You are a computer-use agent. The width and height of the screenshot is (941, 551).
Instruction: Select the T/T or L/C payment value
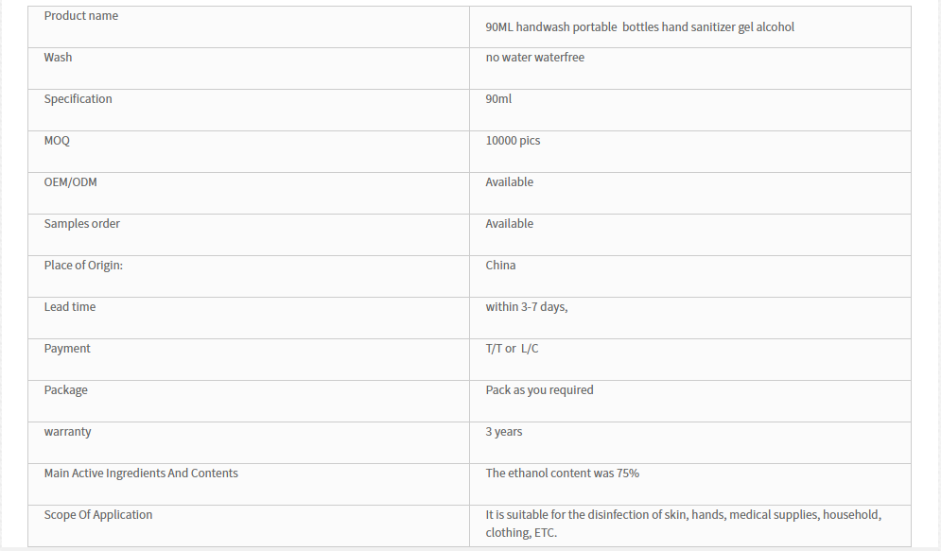click(x=512, y=349)
